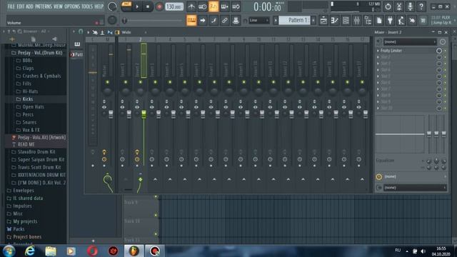Click the tempo field showing 130.000
Viewport: 457px width, 257px height.
point(174,6)
